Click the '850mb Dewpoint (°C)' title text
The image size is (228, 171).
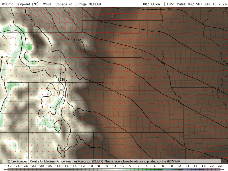click(20, 4)
